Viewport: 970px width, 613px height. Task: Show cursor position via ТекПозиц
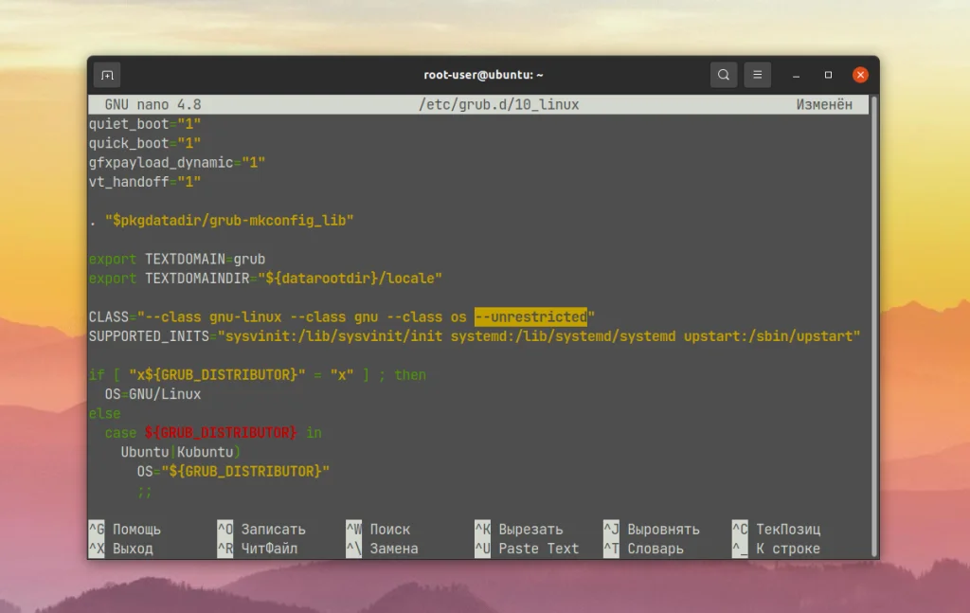point(790,529)
